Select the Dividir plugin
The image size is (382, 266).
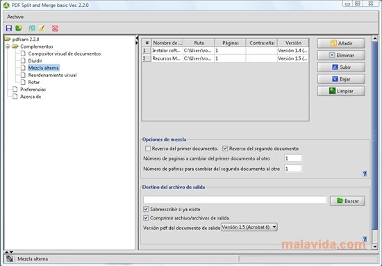(x=35, y=60)
